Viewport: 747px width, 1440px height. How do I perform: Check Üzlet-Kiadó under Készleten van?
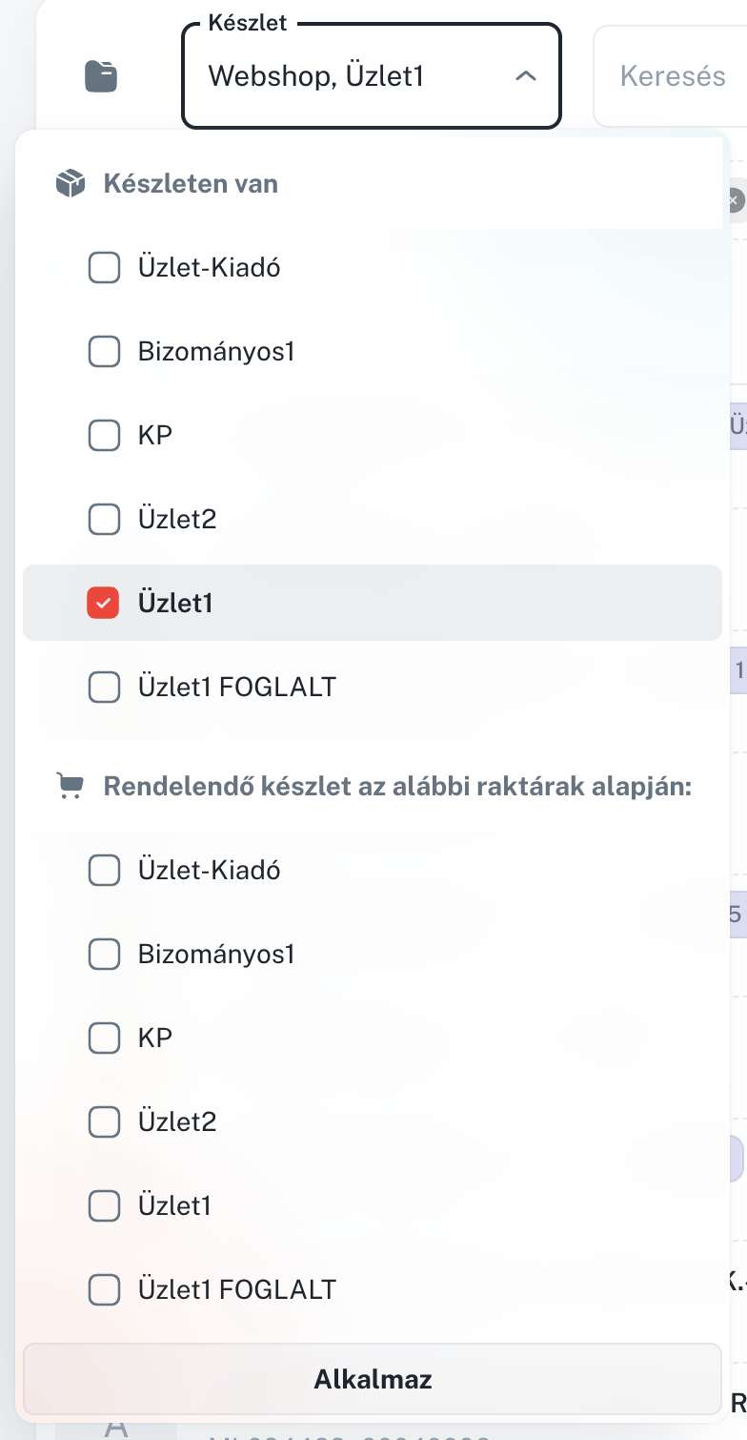[x=104, y=268]
